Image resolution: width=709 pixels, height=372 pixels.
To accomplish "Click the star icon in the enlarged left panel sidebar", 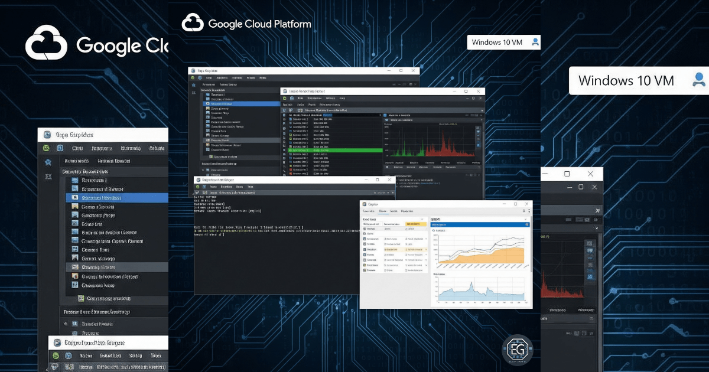I will pos(48,162).
